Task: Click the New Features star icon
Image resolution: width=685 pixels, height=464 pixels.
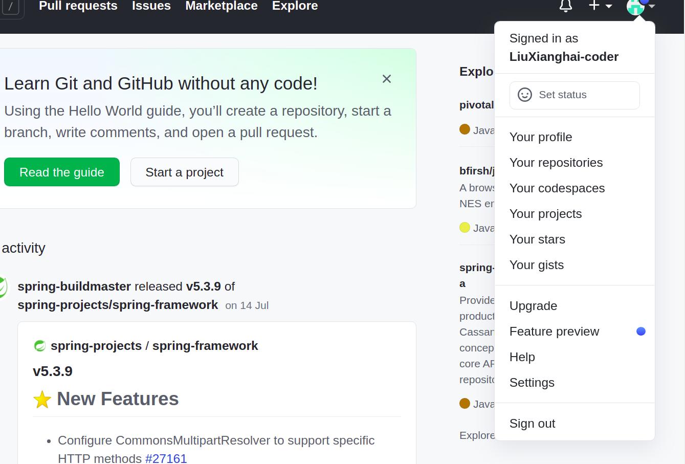Action: (x=42, y=400)
